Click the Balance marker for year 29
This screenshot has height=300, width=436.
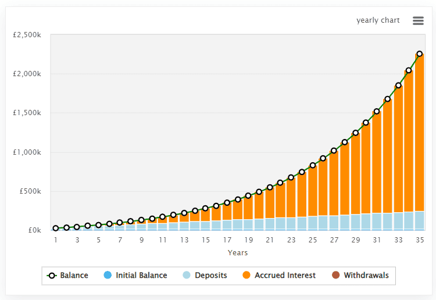coord(355,133)
